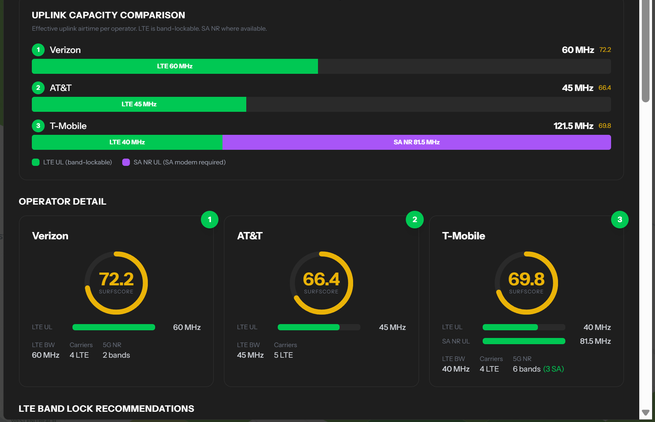The width and height of the screenshot is (655, 422).
Task: Click the Verizon card title
Action: click(x=50, y=236)
